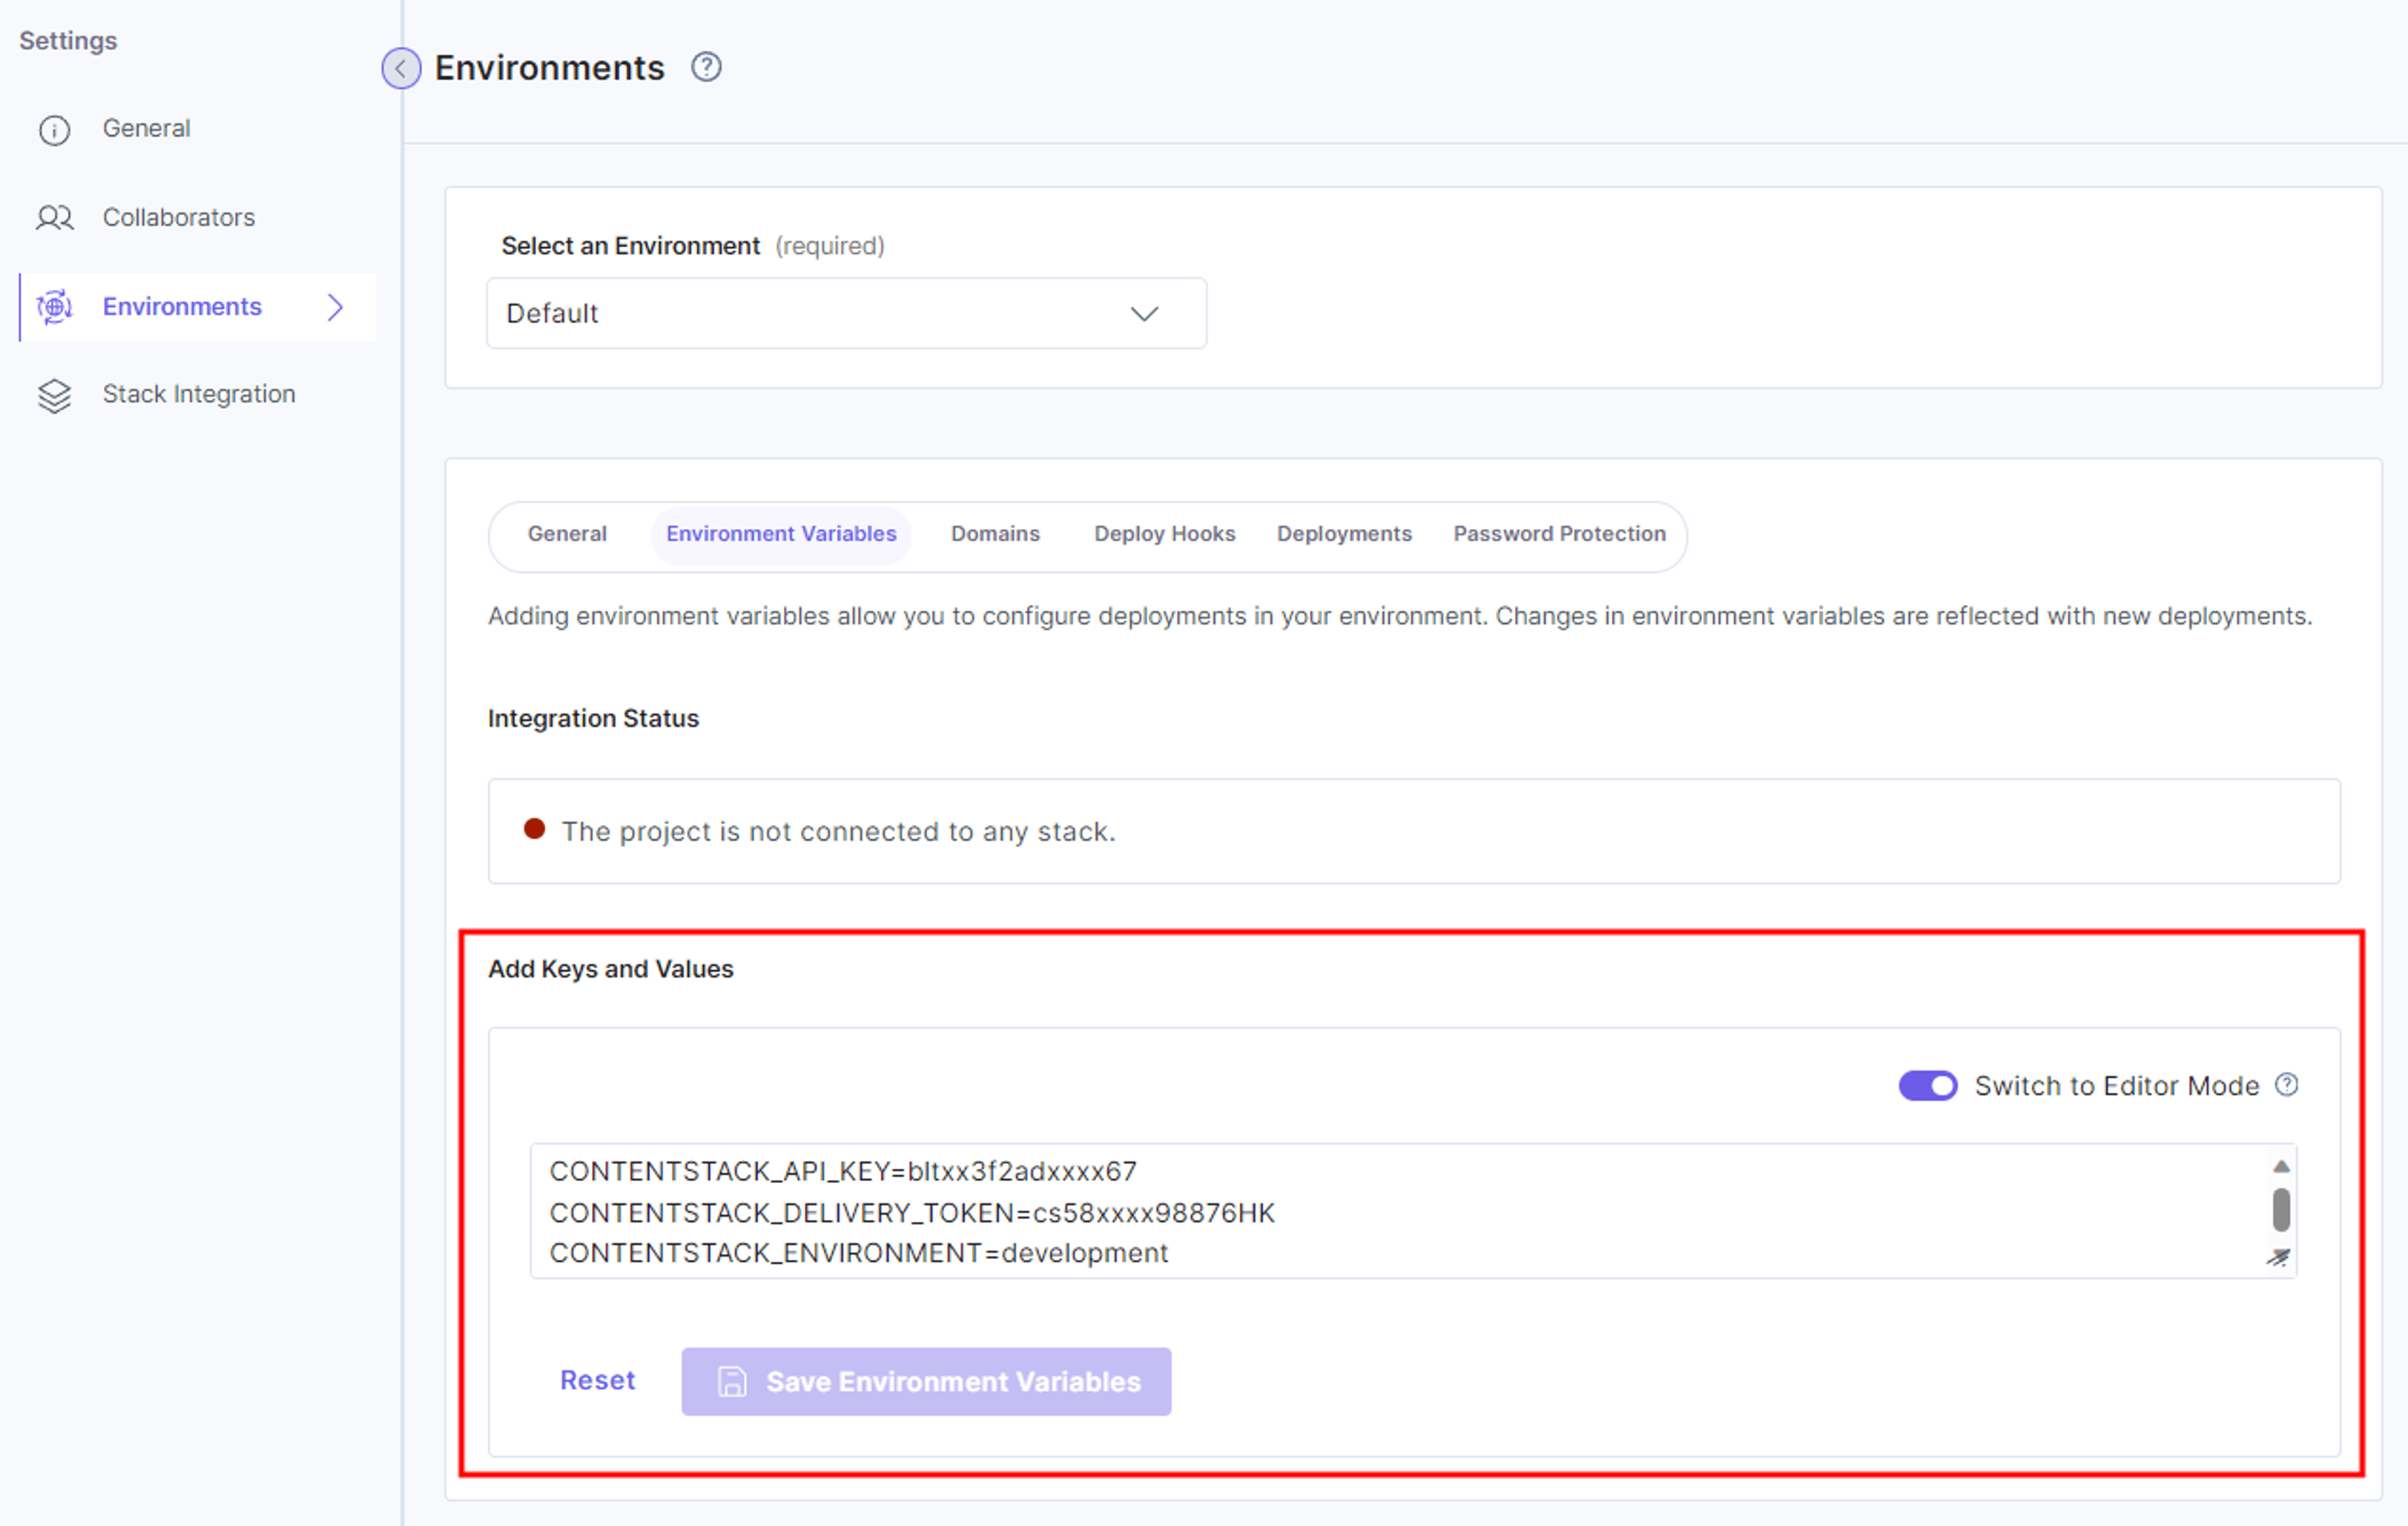Screen dimensions: 2408x1526
Task: Click the Reset link
Action: click(597, 1380)
